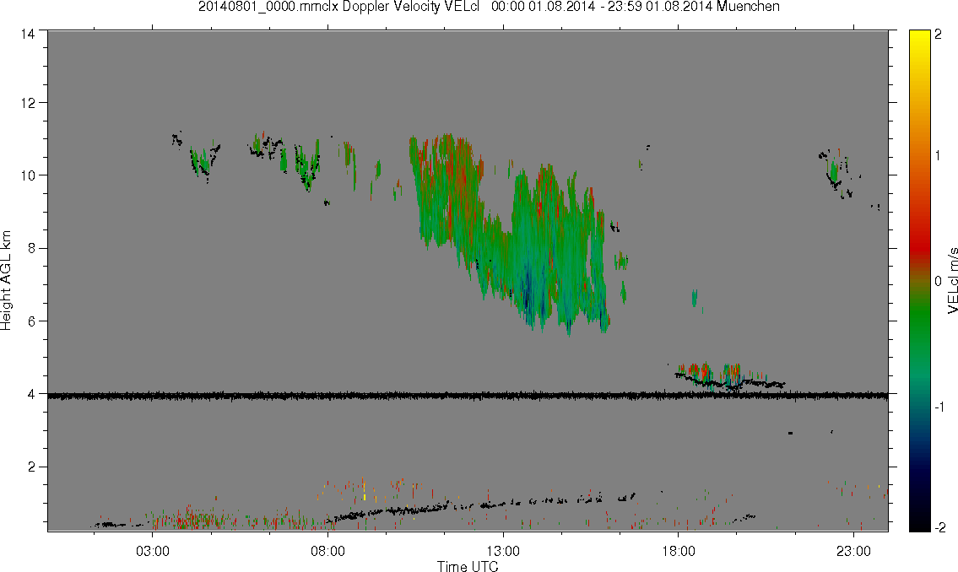
Task: Click the black horizontal line at 4 km
Action: (x=468, y=397)
